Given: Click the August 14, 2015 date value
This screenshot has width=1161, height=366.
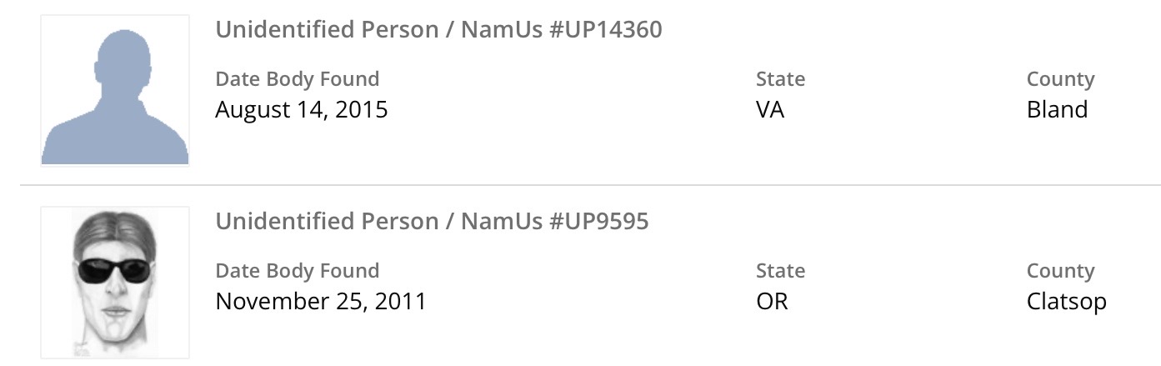Looking at the screenshot, I should pos(301,110).
